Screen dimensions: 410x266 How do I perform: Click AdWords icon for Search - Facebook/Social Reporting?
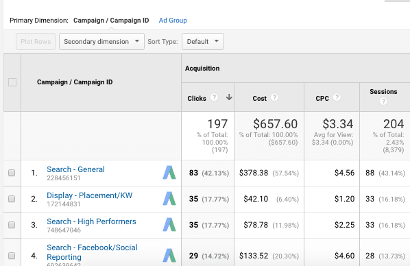pyautogui.click(x=169, y=255)
